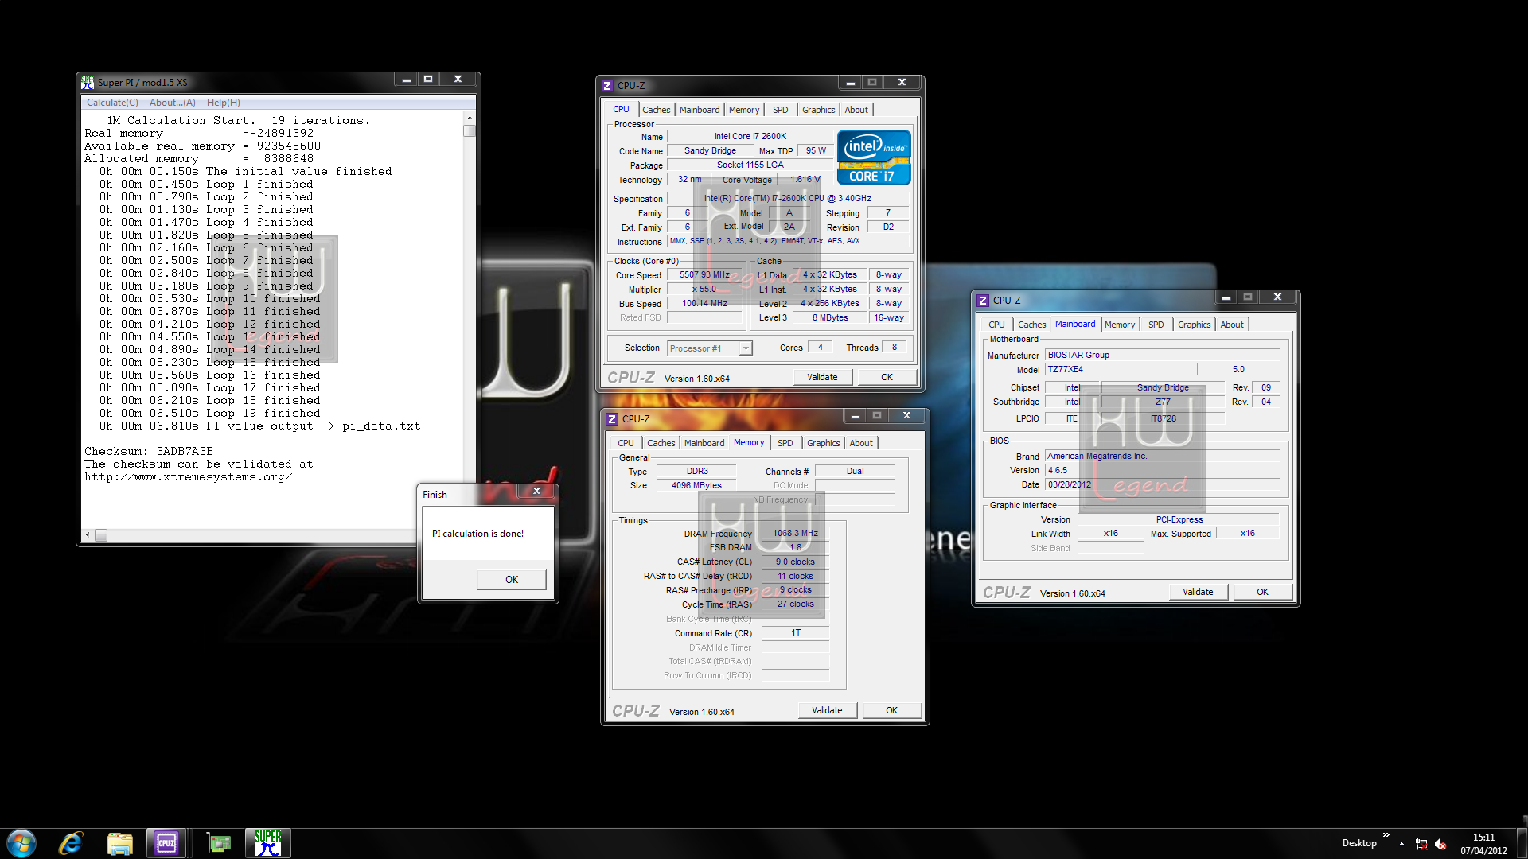
Task: Click OK in the CPU tab window
Action: (887, 377)
